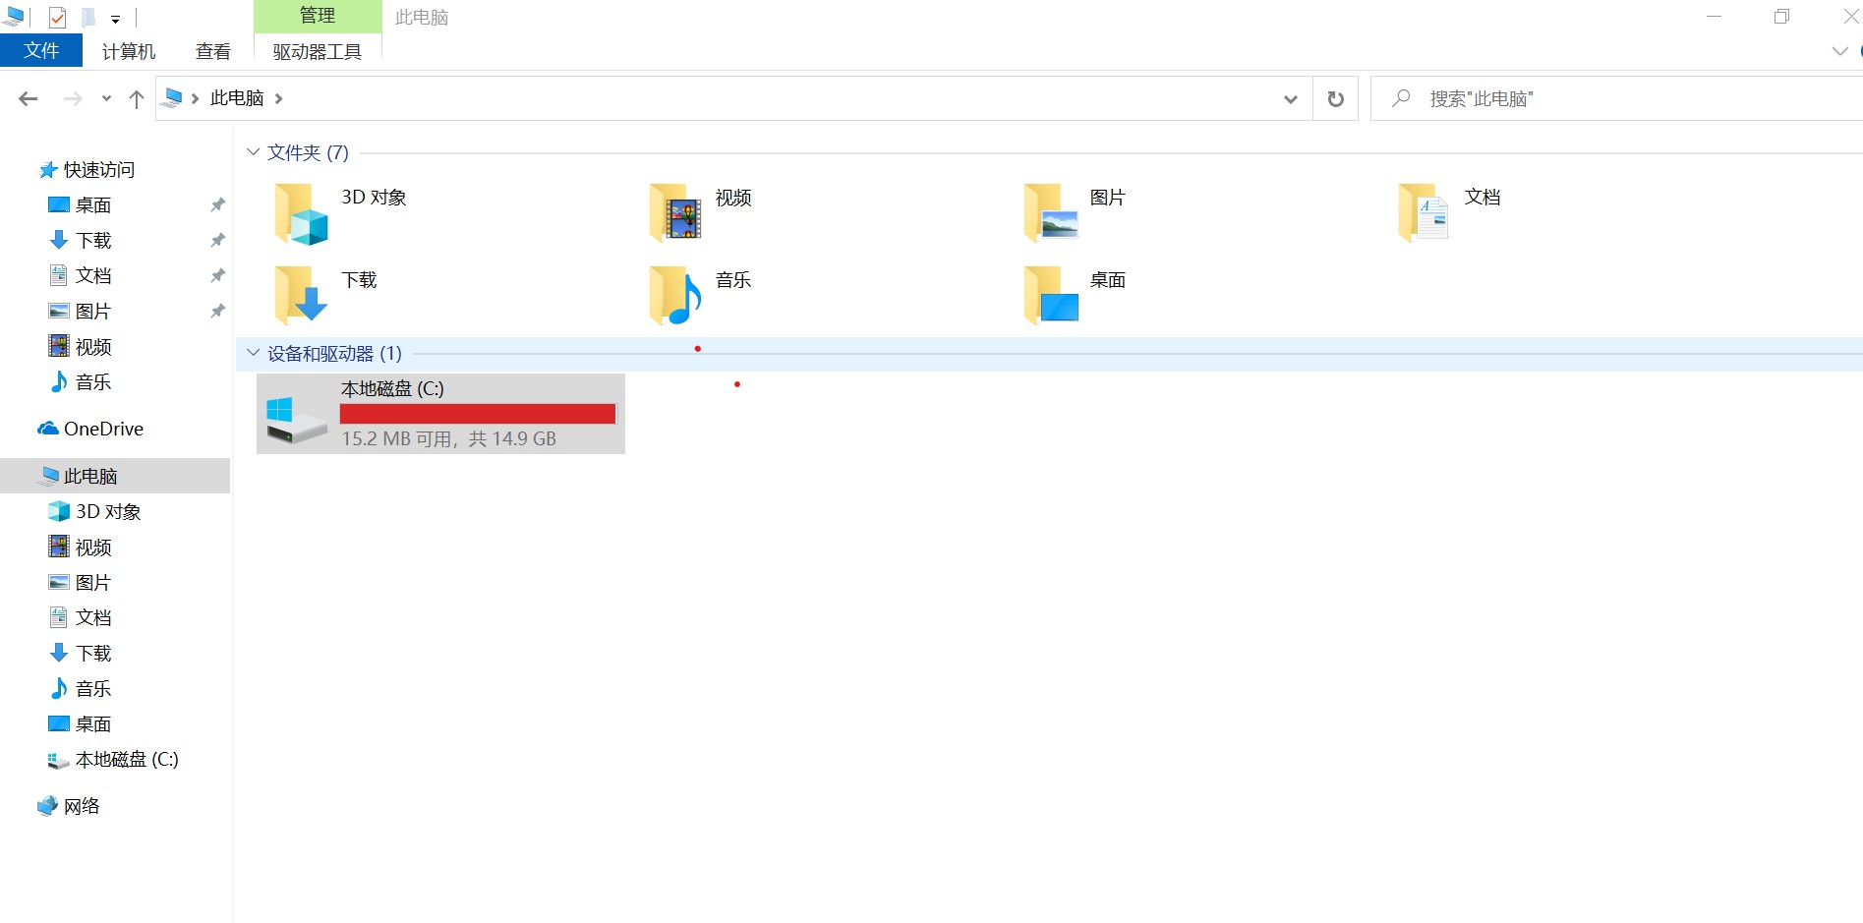This screenshot has width=1863, height=923.
Task: Refresh the 此电脑 view
Action: pyautogui.click(x=1335, y=98)
